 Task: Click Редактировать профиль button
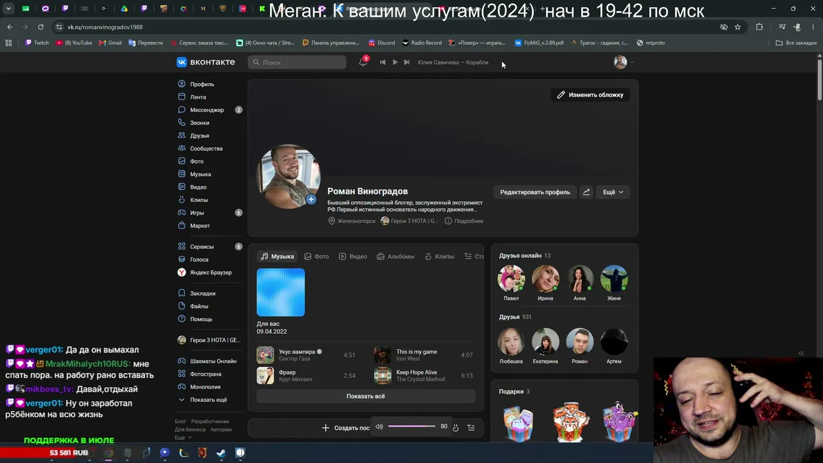(535, 192)
